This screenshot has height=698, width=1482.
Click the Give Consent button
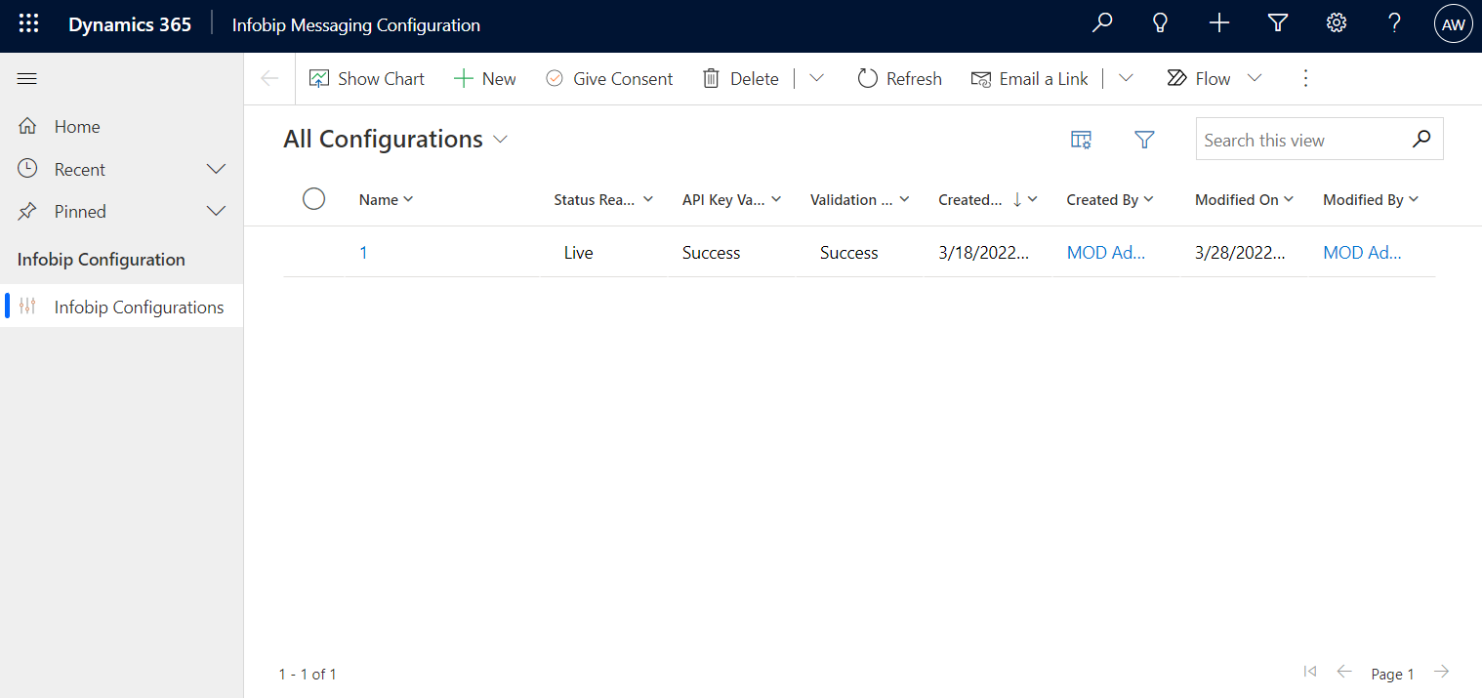pos(609,79)
